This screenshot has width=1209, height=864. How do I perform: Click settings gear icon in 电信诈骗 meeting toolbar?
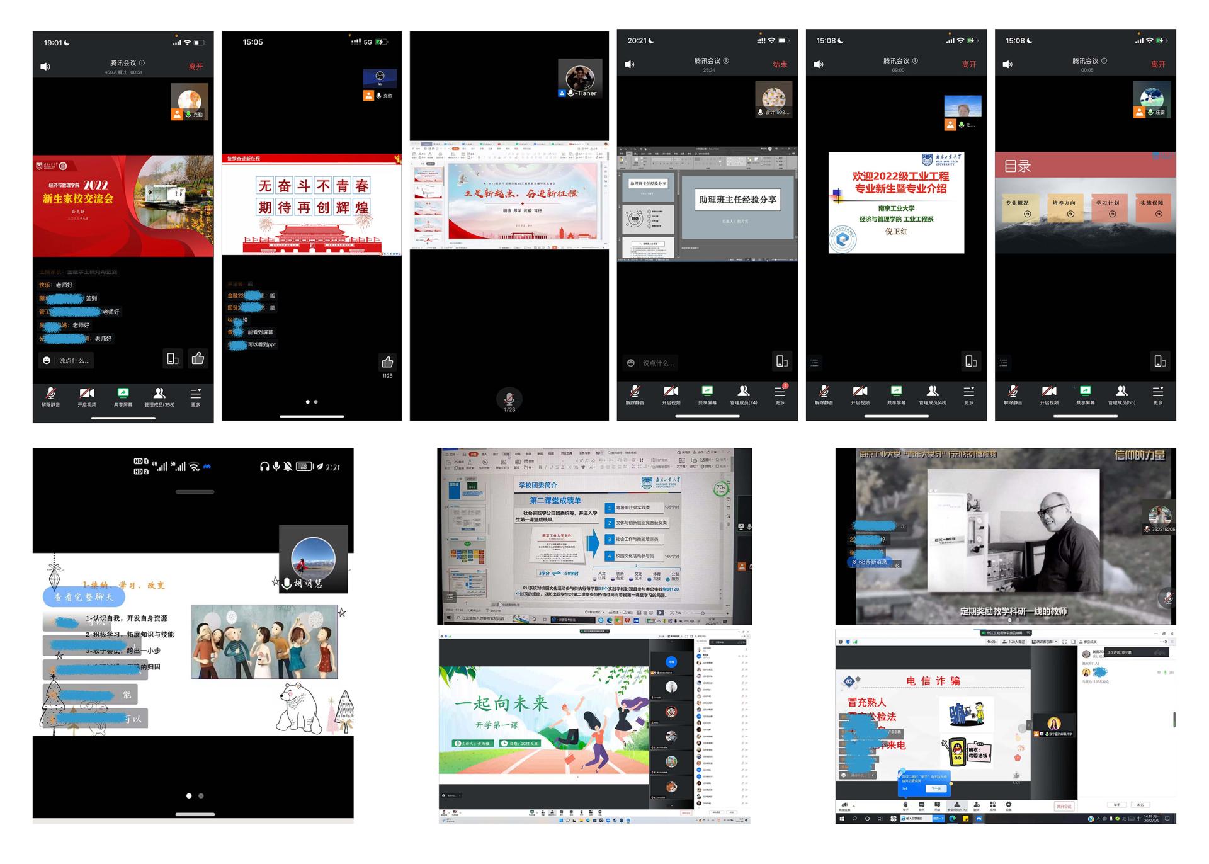(x=1008, y=805)
